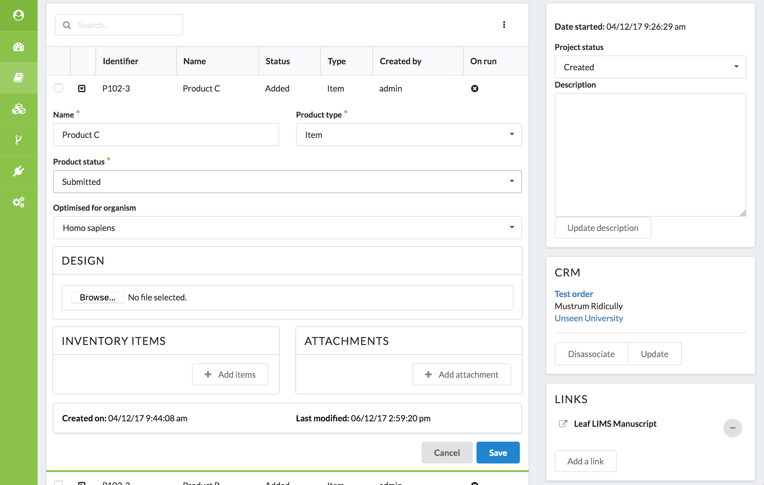Open the inventory cubes icon in sidebar

pyautogui.click(x=19, y=109)
